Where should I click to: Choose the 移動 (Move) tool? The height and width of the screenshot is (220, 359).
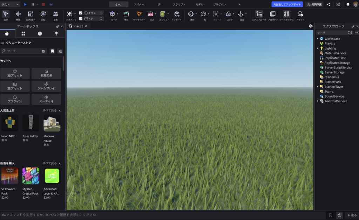click(18, 14)
